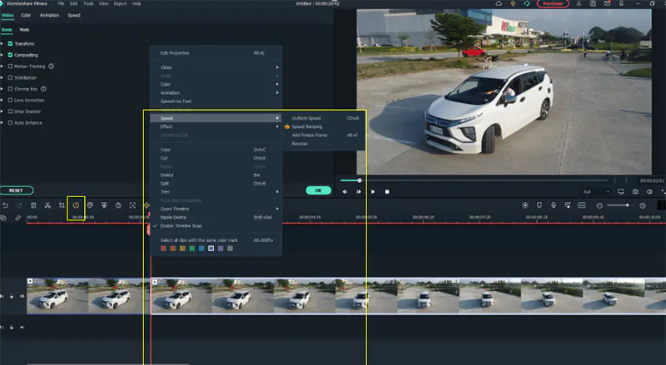The width and height of the screenshot is (666, 365).
Task: Click the lightbulb tips icon in title bar
Action: coord(513,3)
